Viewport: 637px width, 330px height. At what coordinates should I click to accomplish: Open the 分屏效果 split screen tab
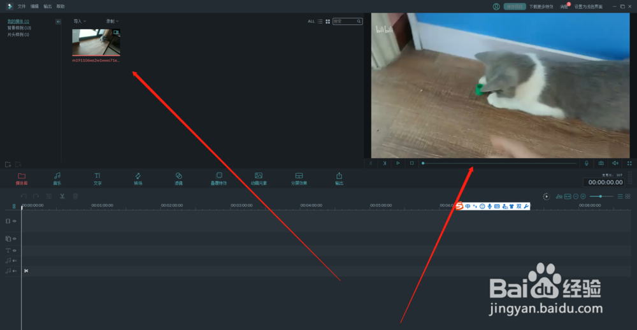[299, 179]
